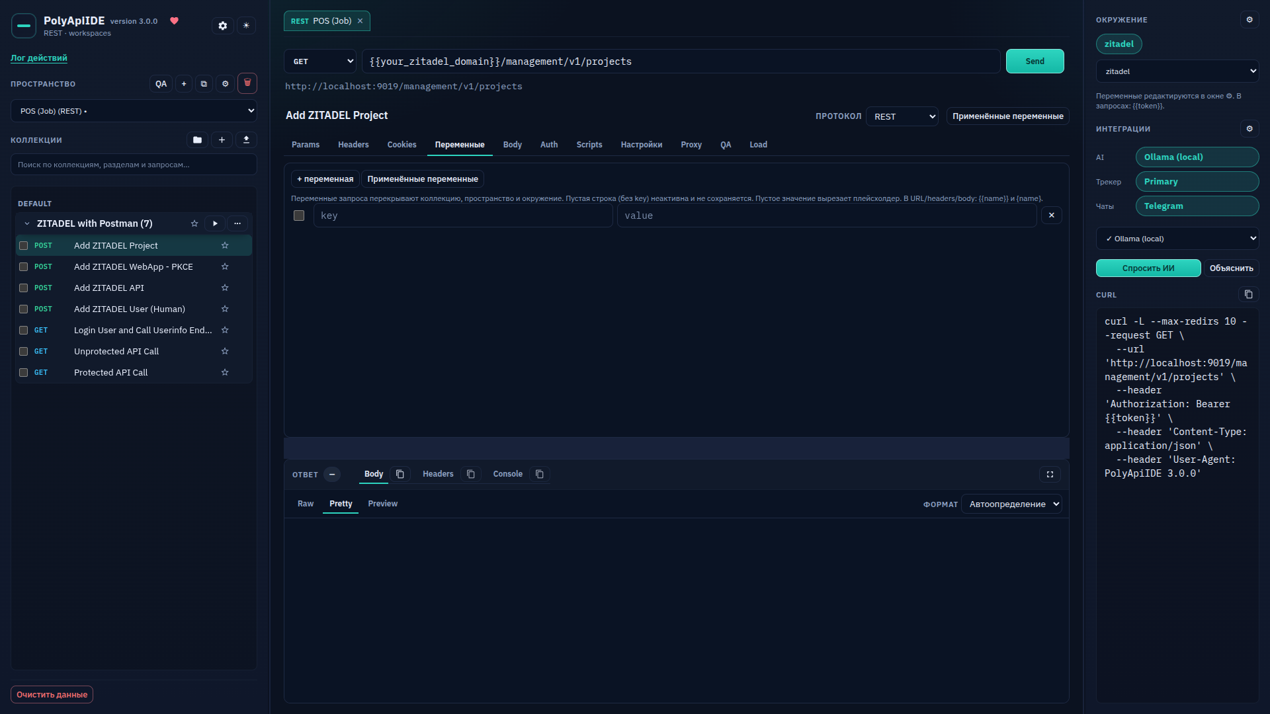Switch response view to Raw
The image size is (1270, 714).
[306, 504]
